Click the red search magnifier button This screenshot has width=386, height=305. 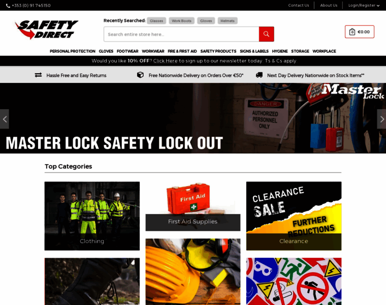pyautogui.click(x=266, y=34)
